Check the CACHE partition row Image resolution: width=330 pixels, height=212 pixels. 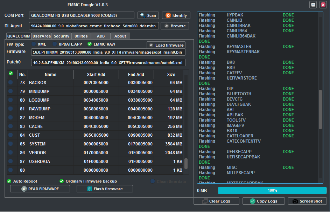click(x=10, y=126)
